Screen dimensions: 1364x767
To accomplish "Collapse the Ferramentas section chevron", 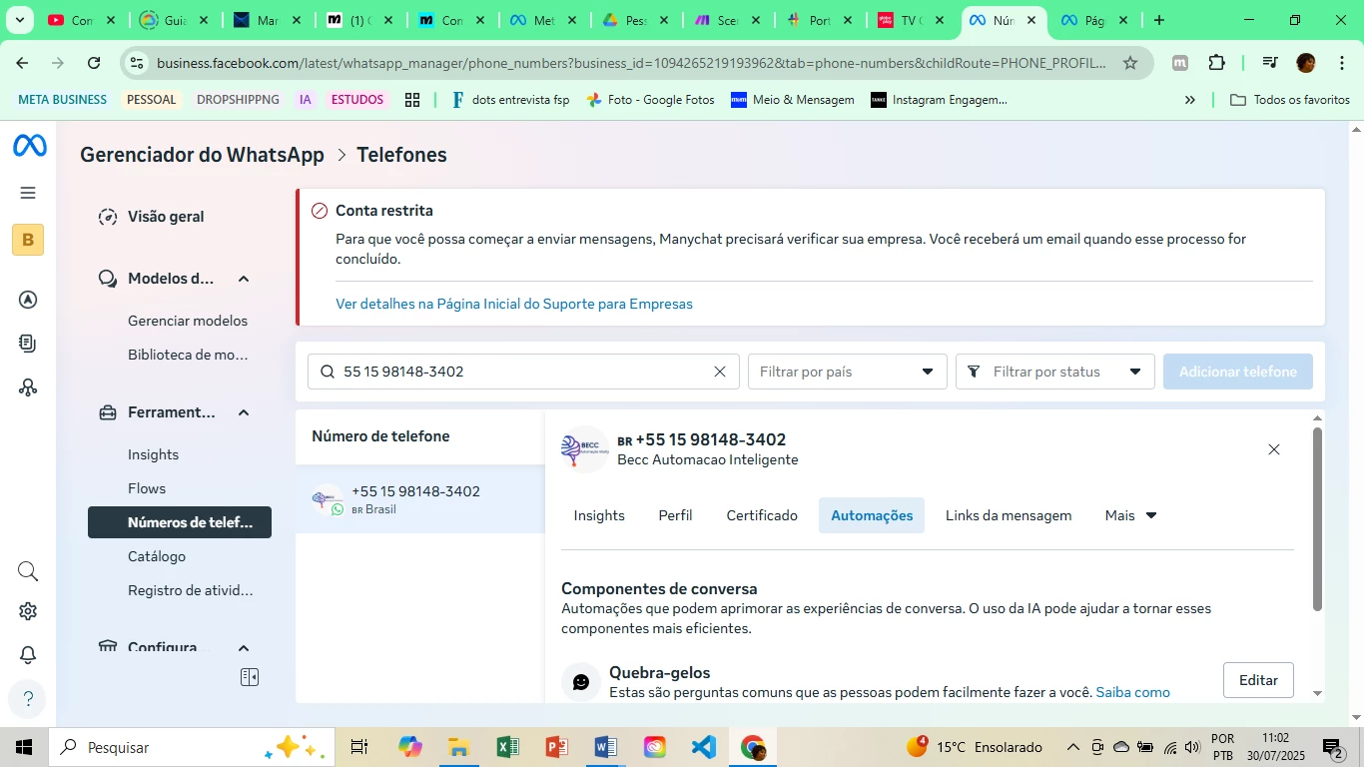I will (x=243, y=412).
